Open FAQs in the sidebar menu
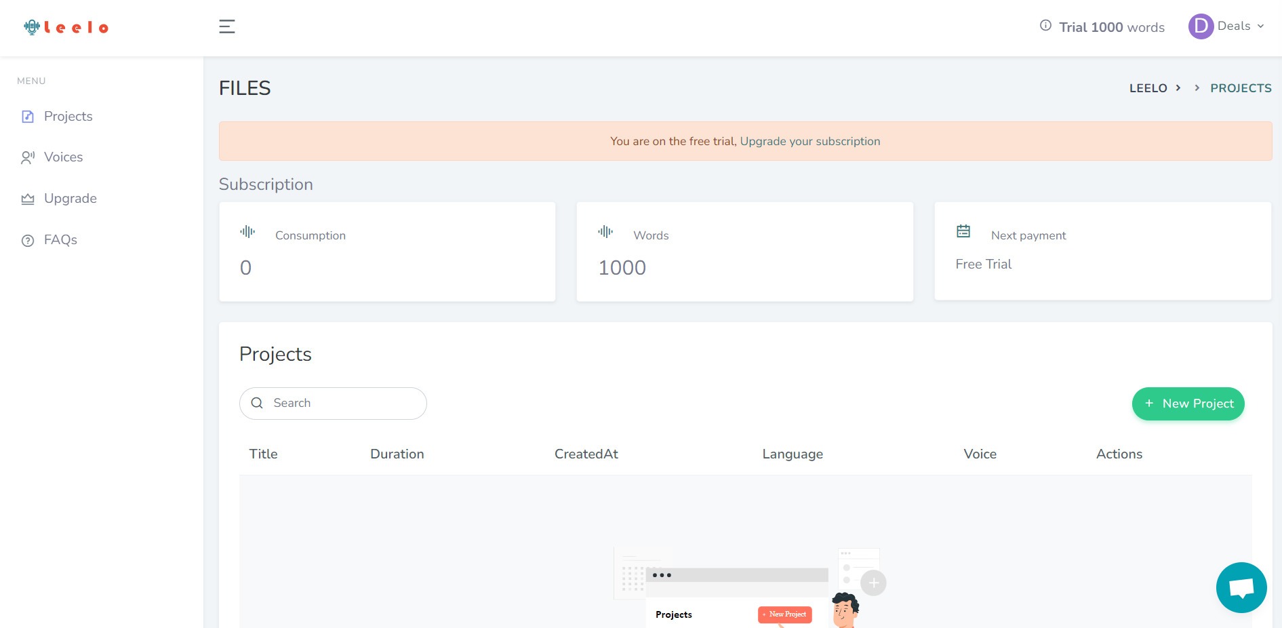1282x628 pixels. 60,239
